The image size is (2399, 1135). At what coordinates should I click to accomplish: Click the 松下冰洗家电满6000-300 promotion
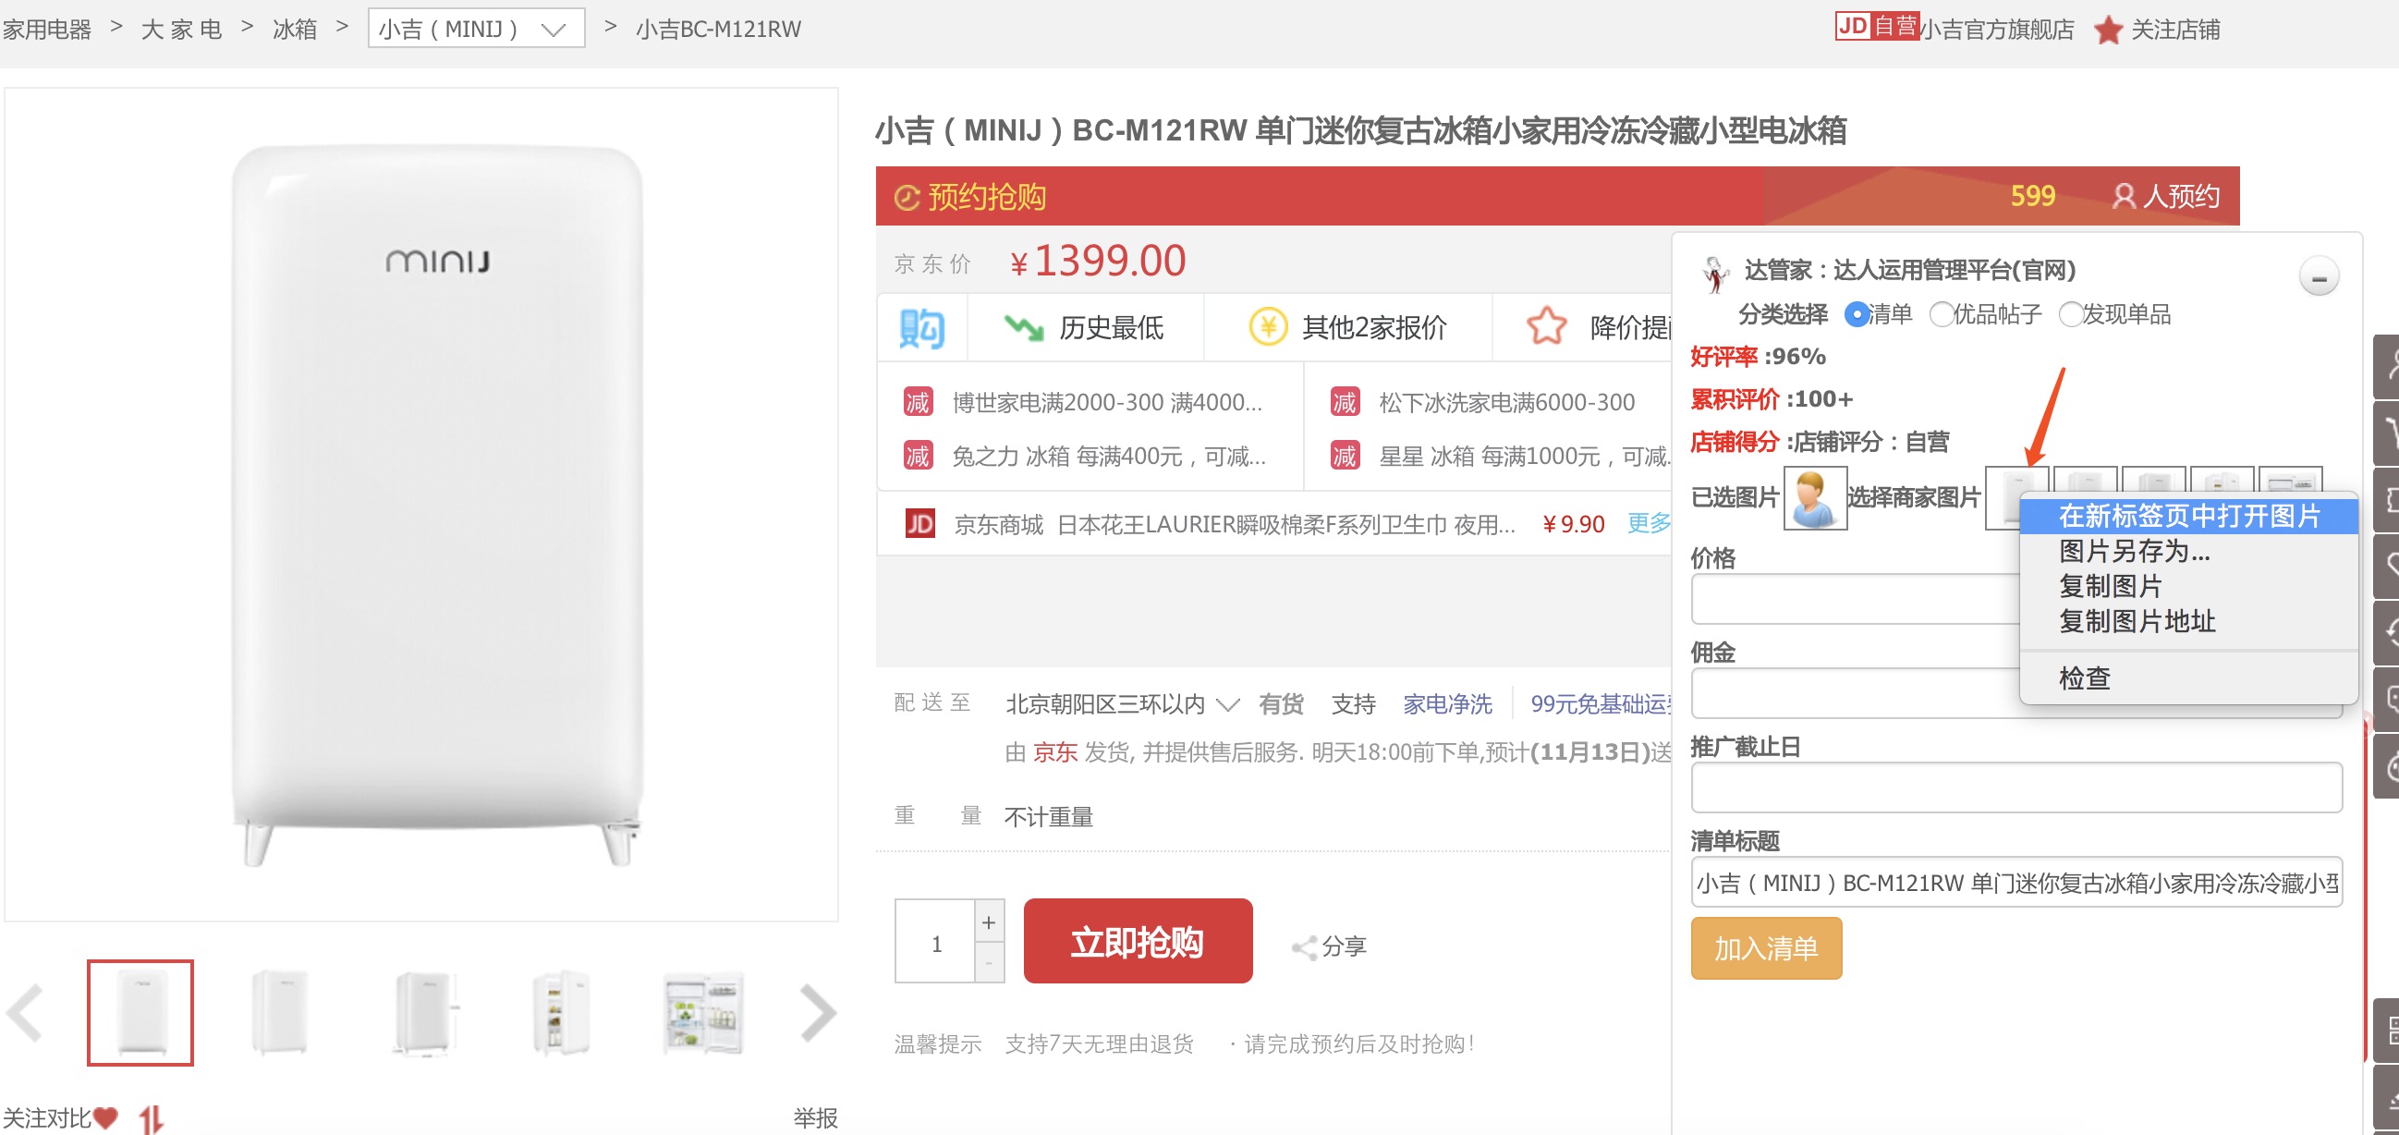[x=1506, y=402]
